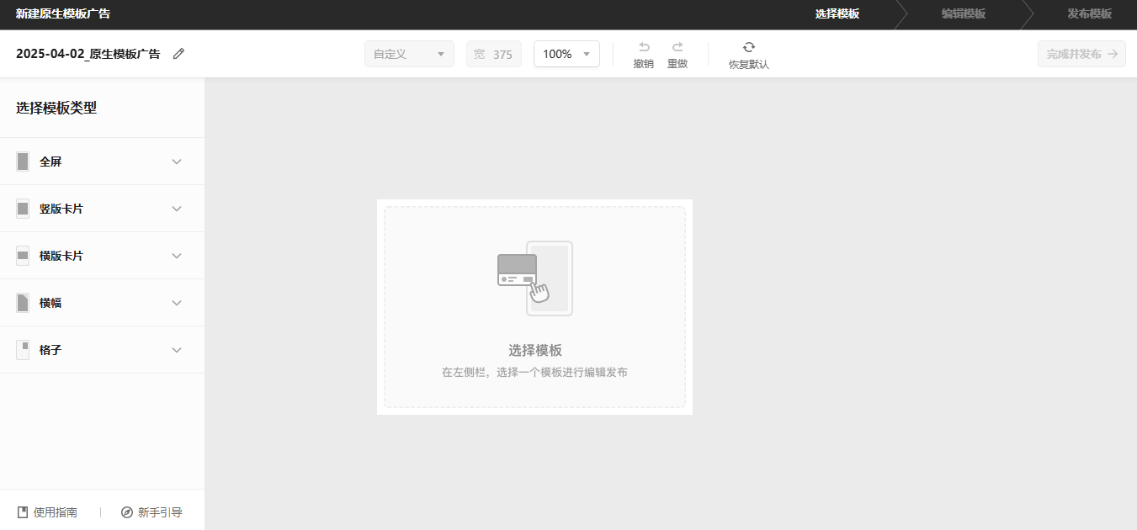Click the 完成并发布 button

pyautogui.click(x=1081, y=54)
